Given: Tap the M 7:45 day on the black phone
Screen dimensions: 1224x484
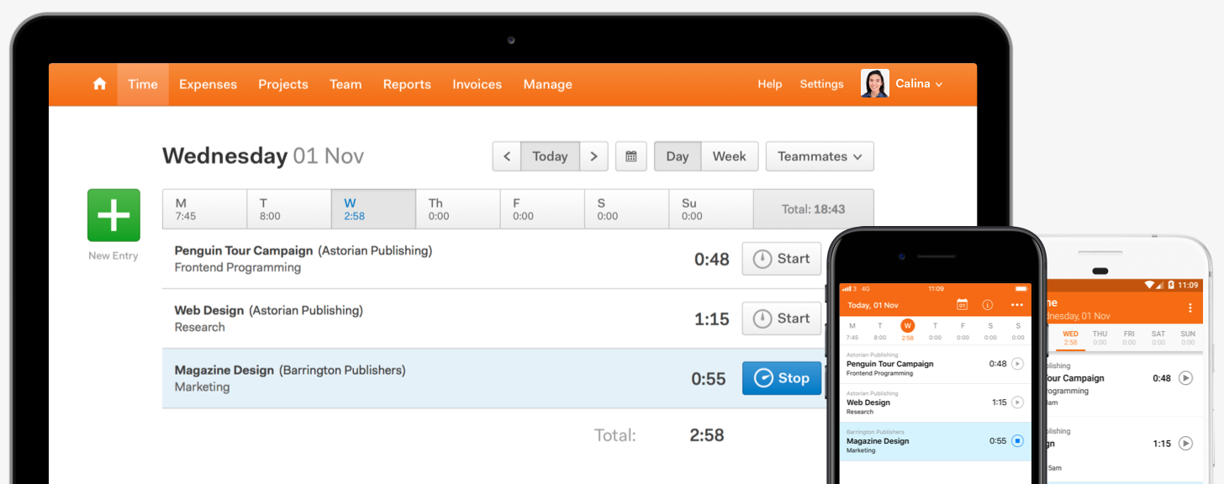Looking at the screenshot, I should coord(852,331).
